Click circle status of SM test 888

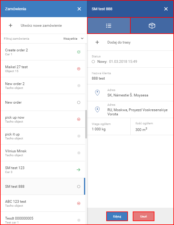(x=79, y=187)
